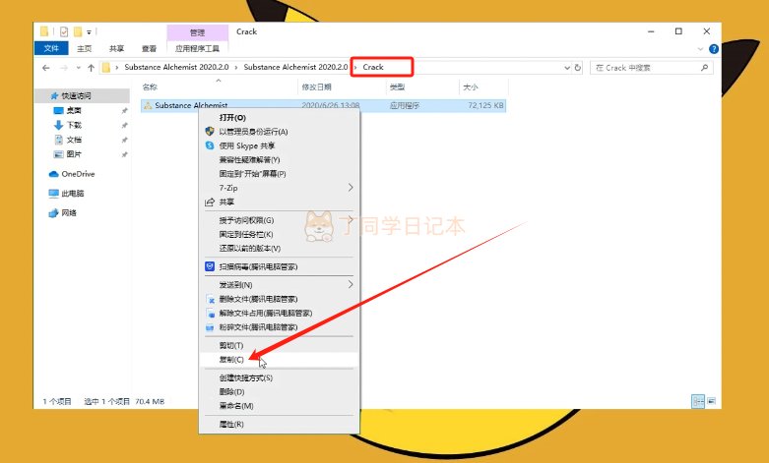Image resolution: width=769 pixels, height=463 pixels.
Task: Select OneDrive in navigation pane
Action: pos(78,174)
